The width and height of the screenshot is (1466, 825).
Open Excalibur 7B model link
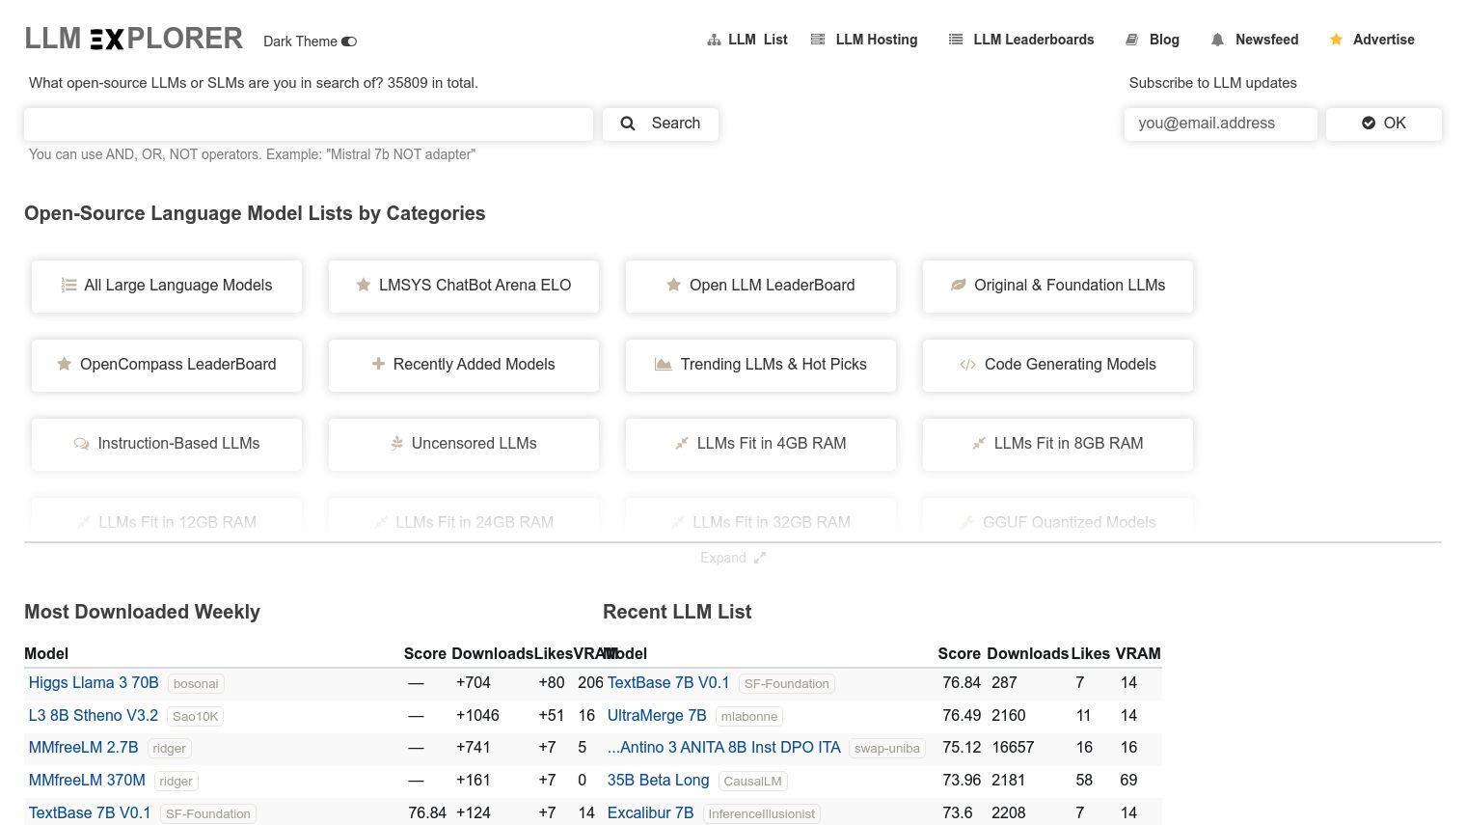pos(651,813)
